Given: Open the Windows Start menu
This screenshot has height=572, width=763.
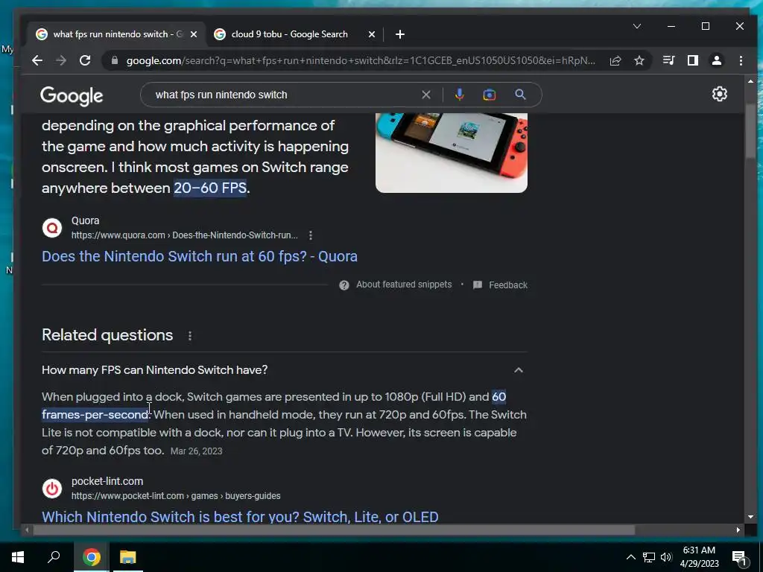Looking at the screenshot, I should tap(18, 557).
